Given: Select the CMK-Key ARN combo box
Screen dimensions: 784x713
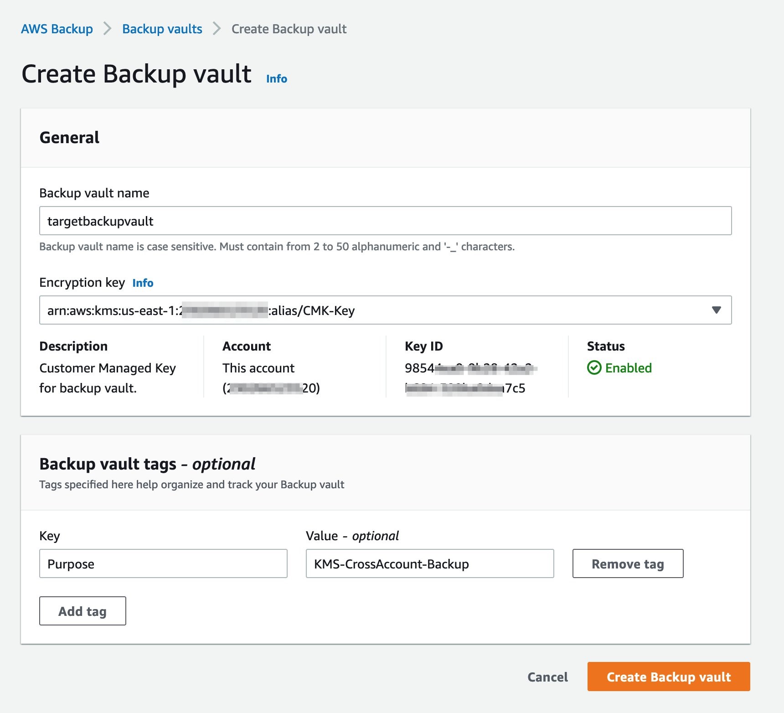Looking at the screenshot, I should (x=386, y=310).
